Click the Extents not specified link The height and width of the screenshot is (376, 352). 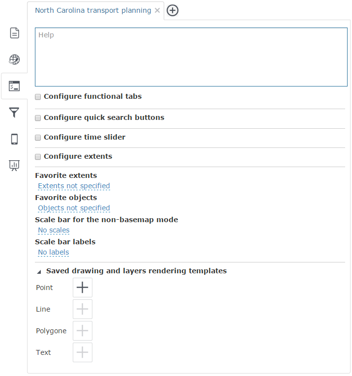tap(74, 186)
